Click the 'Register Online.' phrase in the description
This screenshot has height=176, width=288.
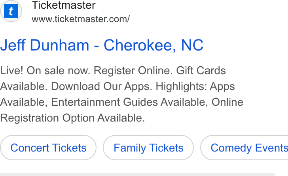(x=134, y=71)
